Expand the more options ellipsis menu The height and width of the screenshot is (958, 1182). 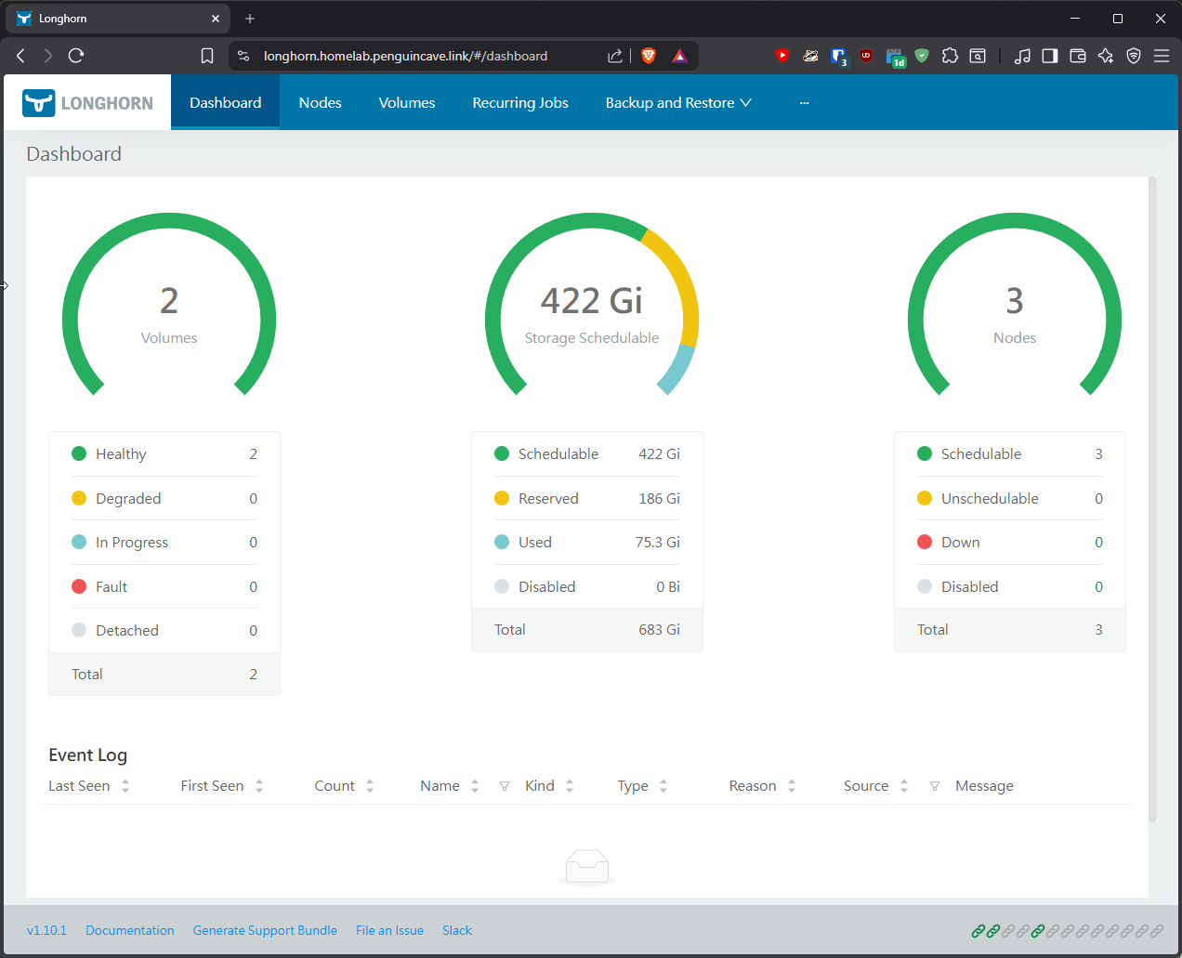pyautogui.click(x=805, y=102)
